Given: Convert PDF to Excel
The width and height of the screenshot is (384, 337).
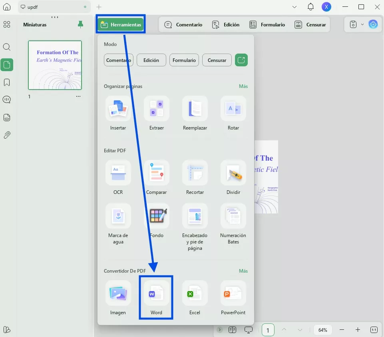Looking at the screenshot, I should click(x=195, y=298).
